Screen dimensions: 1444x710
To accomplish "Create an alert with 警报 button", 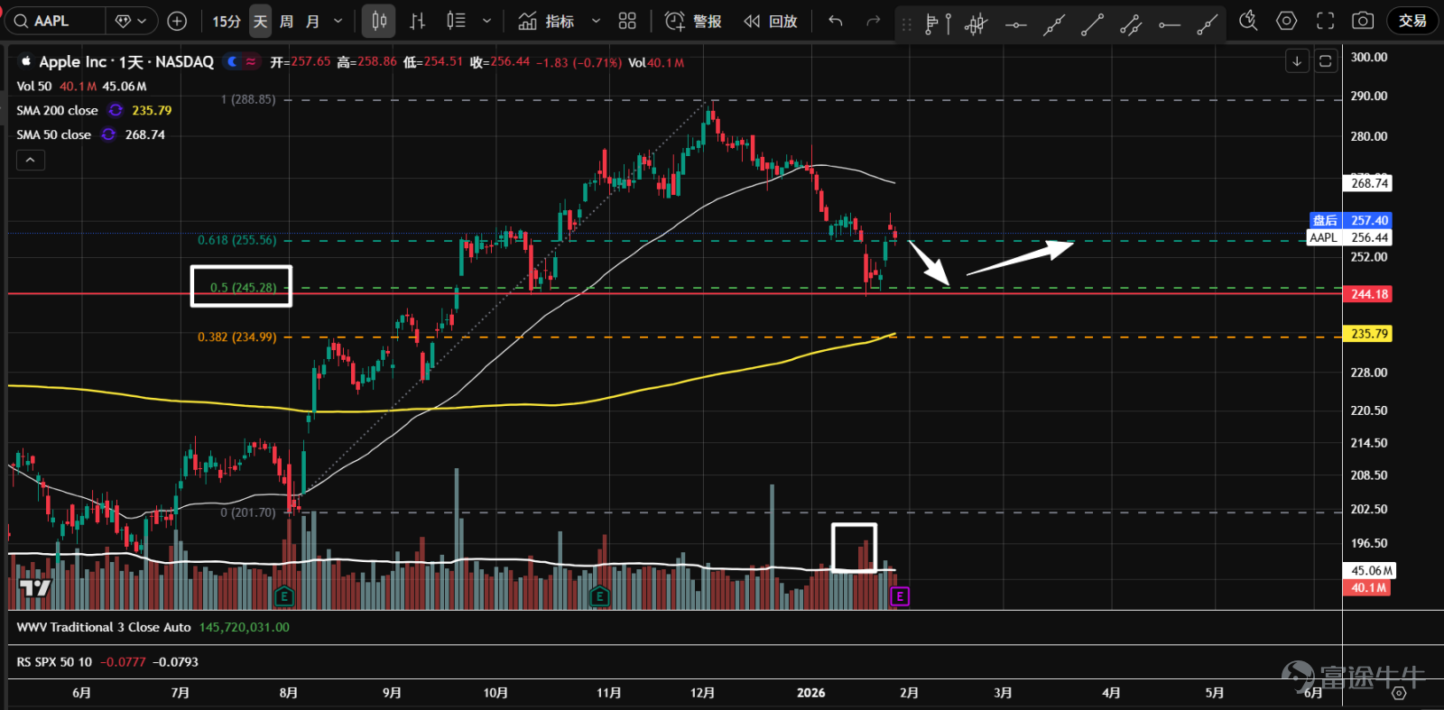I will (693, 21).
